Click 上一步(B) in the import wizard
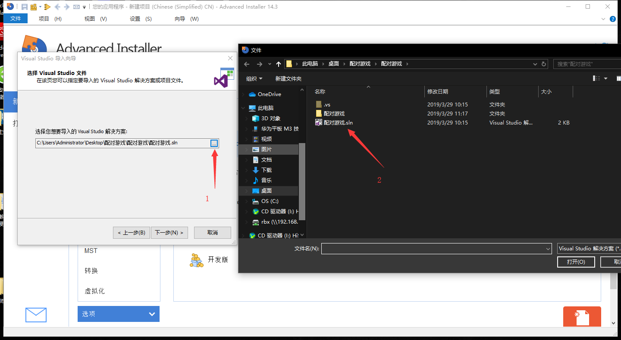This screenshot has width=621, height=340. coord(132,233)
